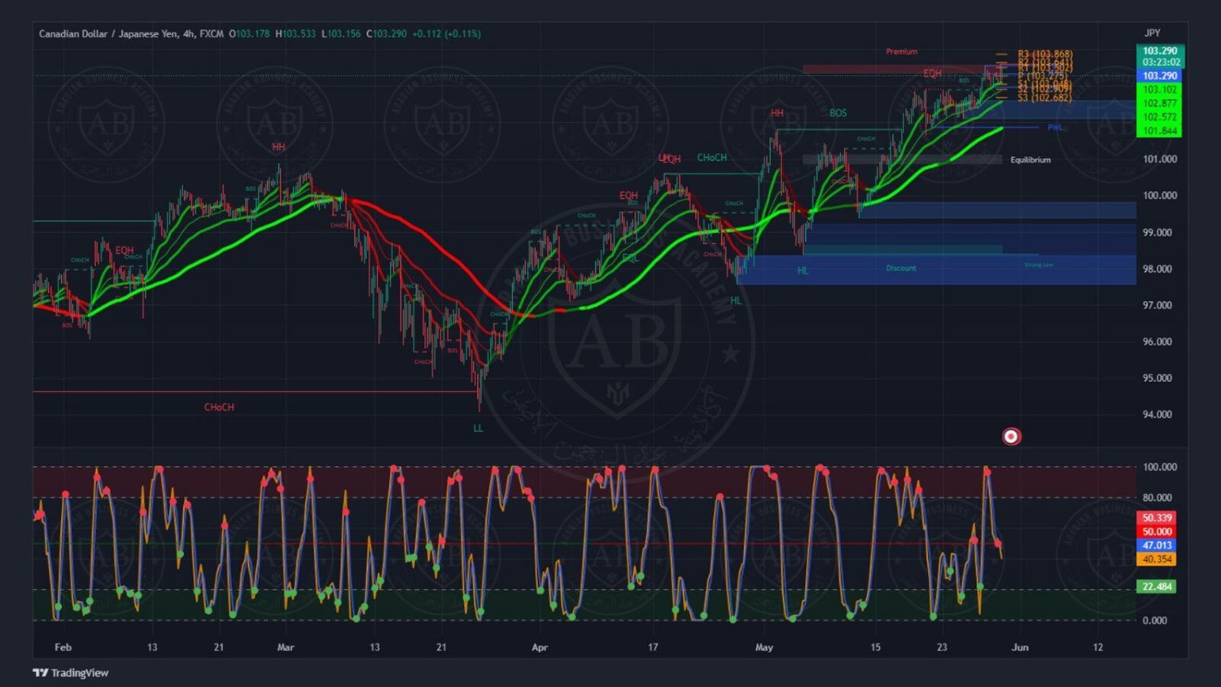The image size is (1221, 687).
Task: Click the change value +0.112 (+0.11%)
Action: tap(447, 34)
